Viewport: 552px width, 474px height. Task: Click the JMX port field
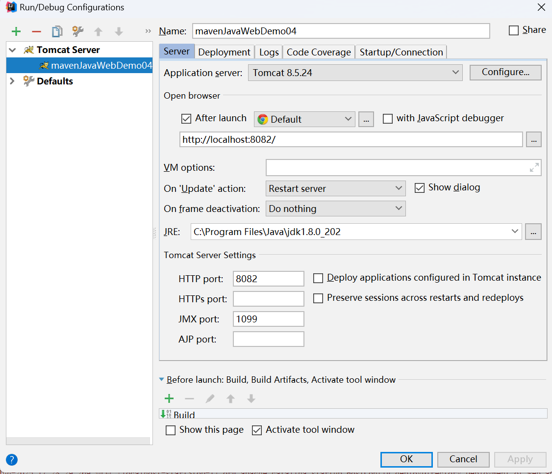pyautogui.click(x=269, y=319)
